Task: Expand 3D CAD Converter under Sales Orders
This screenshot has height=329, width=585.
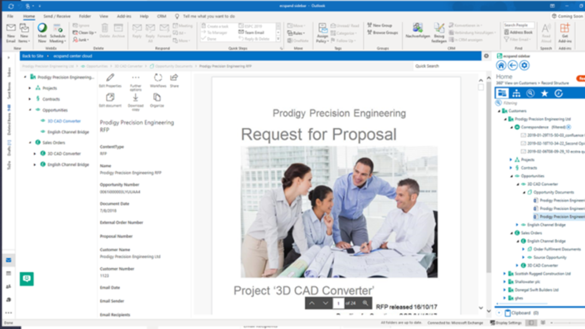Action: click(x=35, y=154)
